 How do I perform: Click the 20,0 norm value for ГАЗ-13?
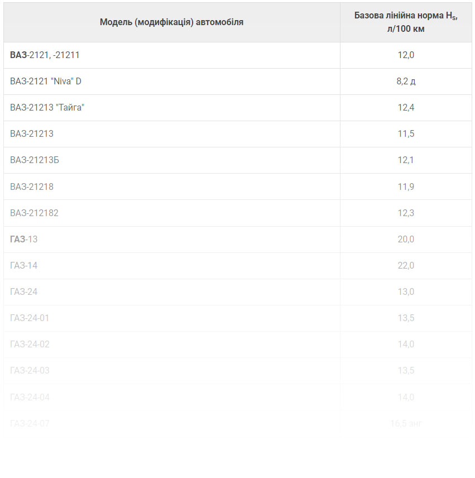coord(406,240)
